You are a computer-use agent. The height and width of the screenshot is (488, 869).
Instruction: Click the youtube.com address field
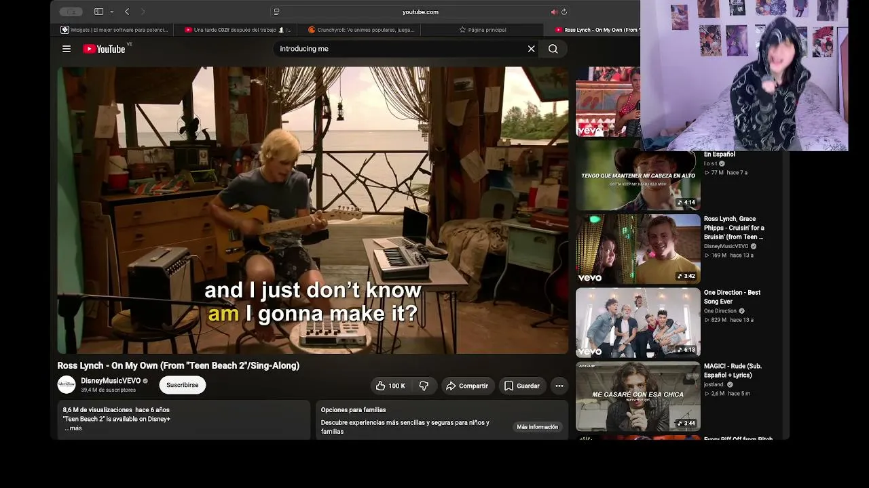(420, 12)
